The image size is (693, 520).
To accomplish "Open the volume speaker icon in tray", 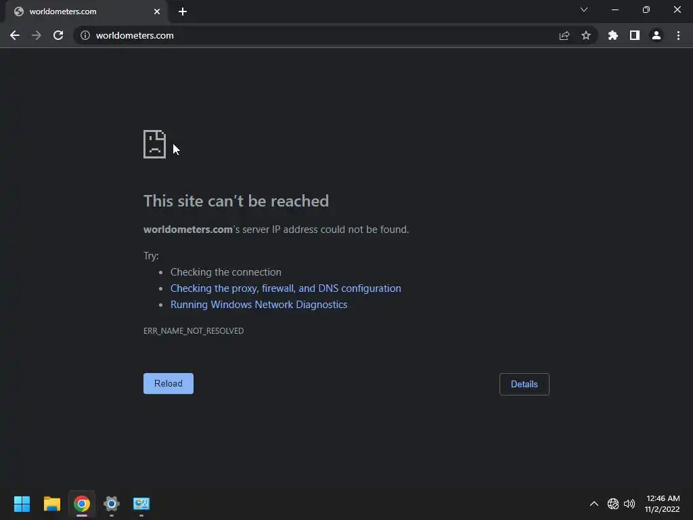I will [x=629, y=504].
